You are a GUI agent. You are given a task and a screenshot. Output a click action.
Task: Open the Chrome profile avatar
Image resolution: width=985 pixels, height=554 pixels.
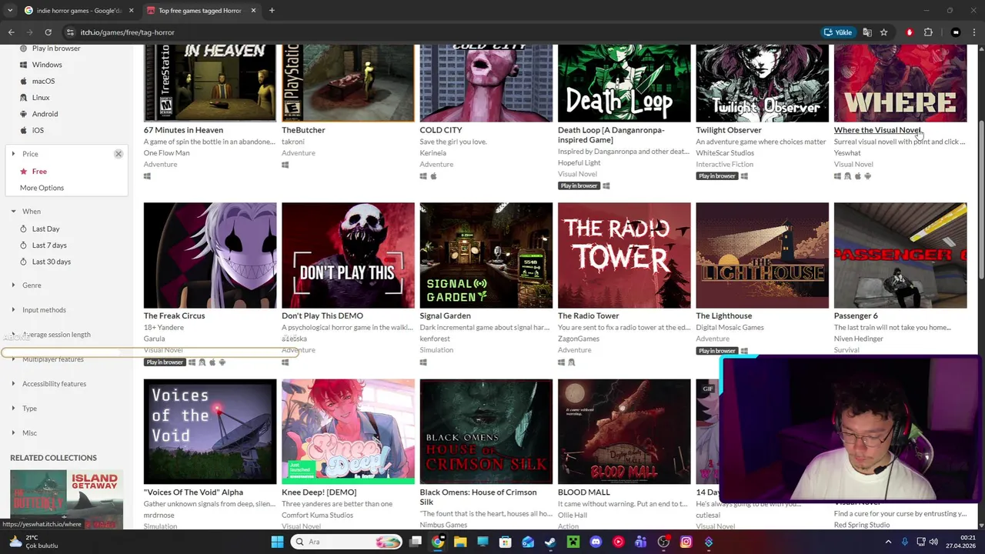(x=956, y=32)
